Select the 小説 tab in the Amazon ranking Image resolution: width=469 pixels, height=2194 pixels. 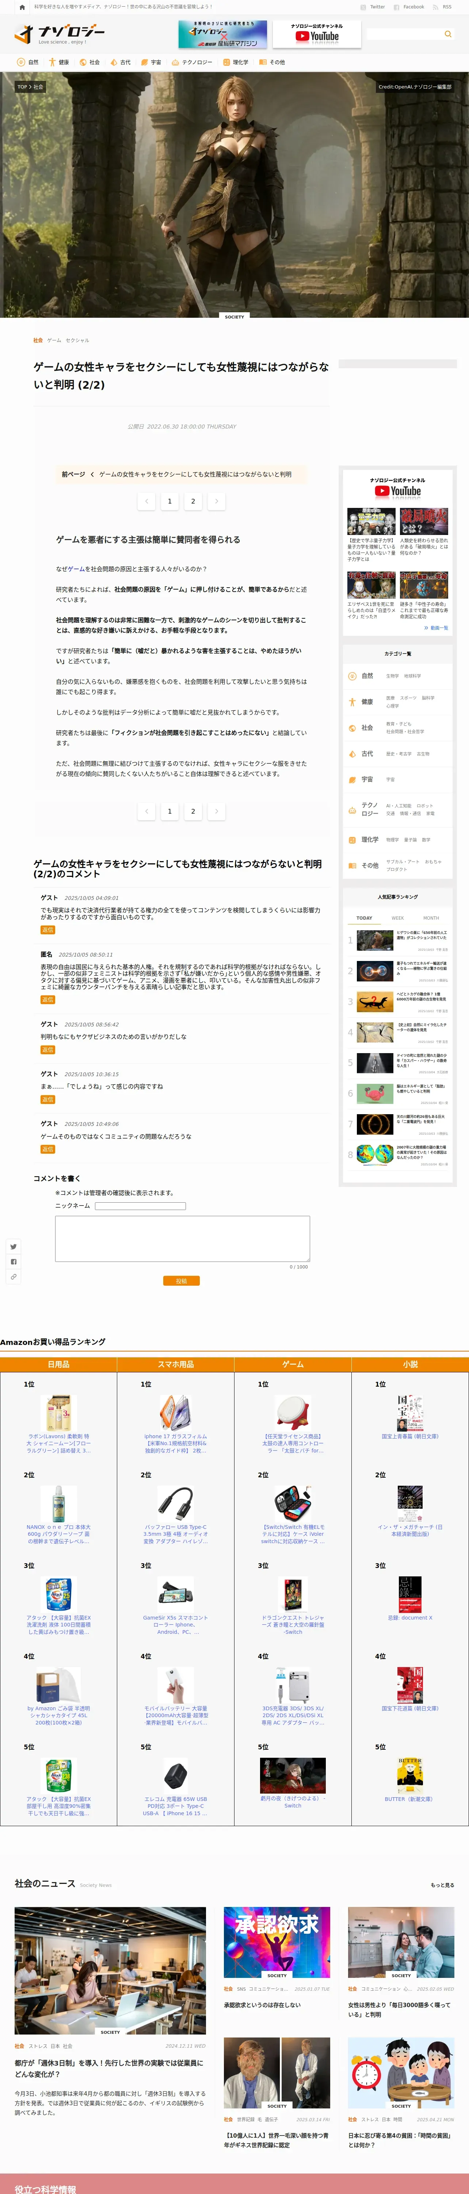pyautogui.click(x=410, y=1364)
